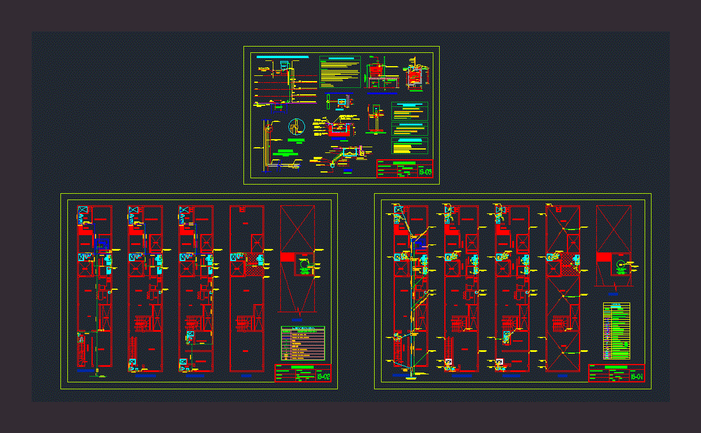
Task: Select the third floor plan on sheet IS-02
Action: click(x=196, y=288)
